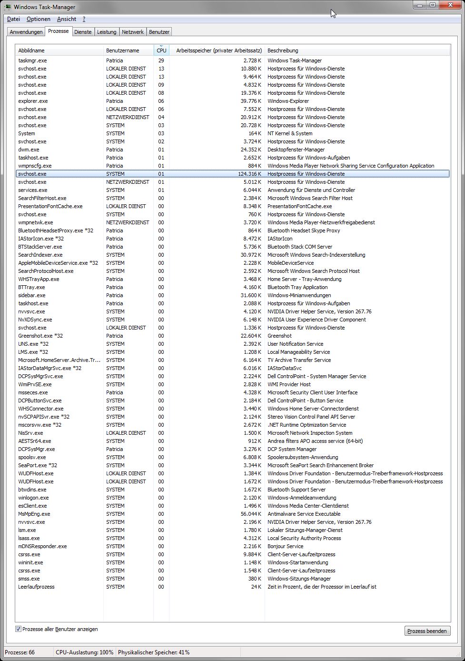Switch to the Netzwerk tab

(133, 32)
